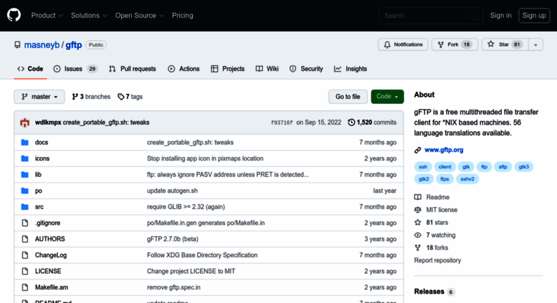
Task: Open the Product menu
Action: tap(47, 15)
